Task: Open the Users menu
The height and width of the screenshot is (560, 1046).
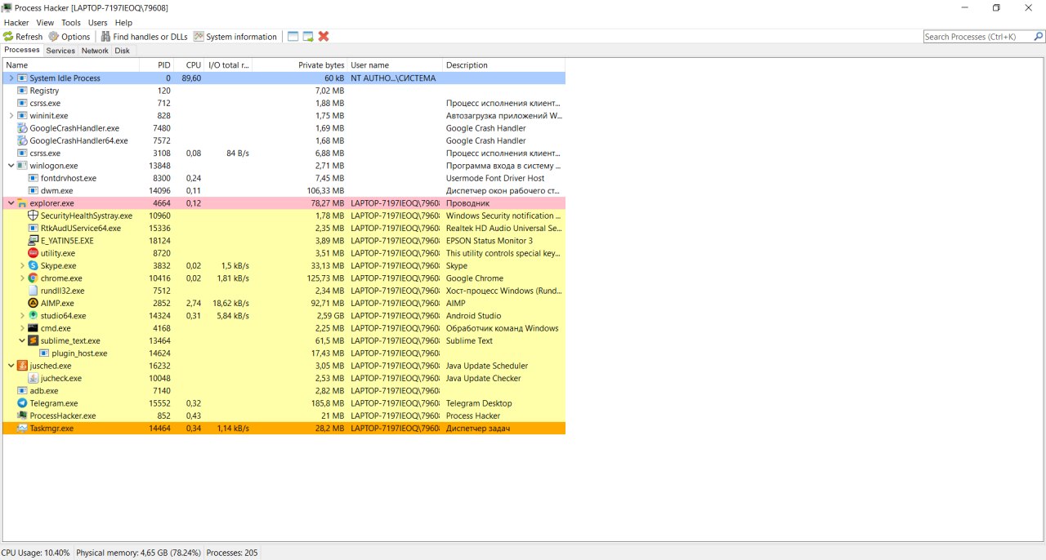Action: [97, 23]
